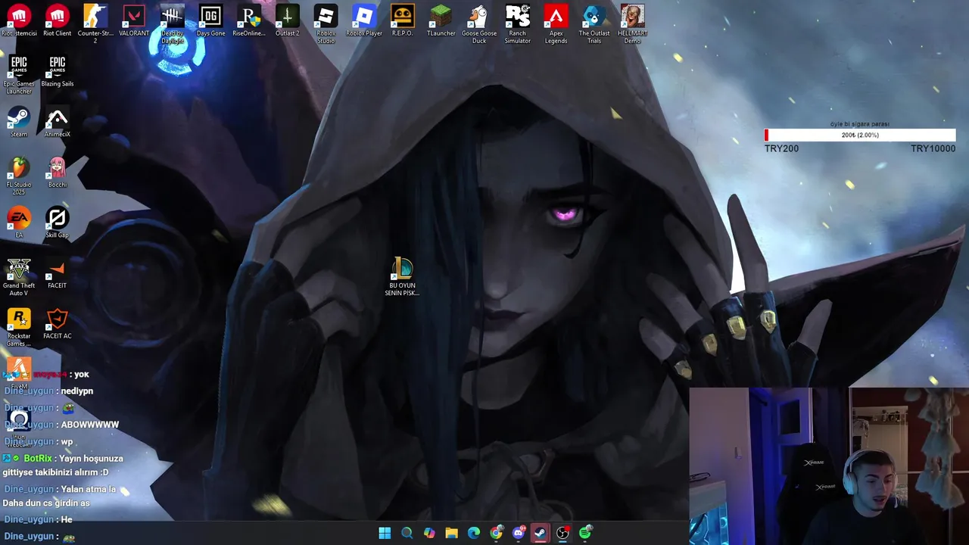Click 'TRY200' goal label
The width and height of the screenshot is (969, 545).
pyautogui.click(x=781, y=148)
